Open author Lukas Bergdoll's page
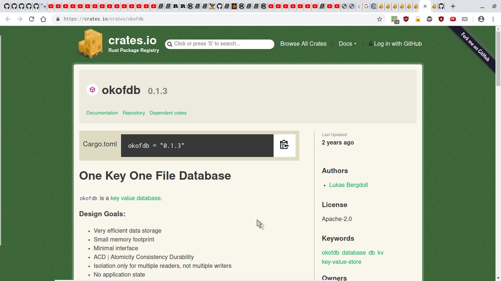Viewport: 501px width, 281px height. tap(348, 185)
